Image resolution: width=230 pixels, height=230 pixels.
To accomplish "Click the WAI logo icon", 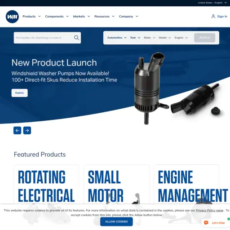I will point(12,17).
